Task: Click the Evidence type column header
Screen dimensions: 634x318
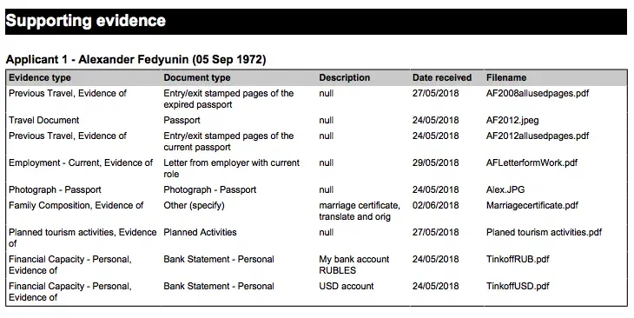Action: [x=40, y=77]
